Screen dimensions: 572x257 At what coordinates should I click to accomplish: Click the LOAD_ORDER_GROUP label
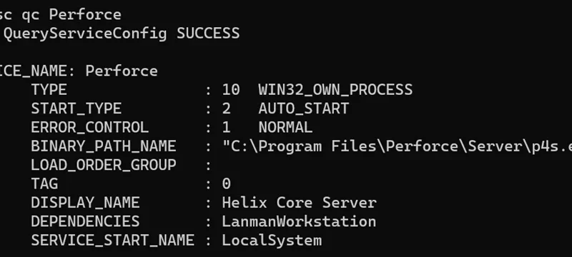(x=104, y=166)
